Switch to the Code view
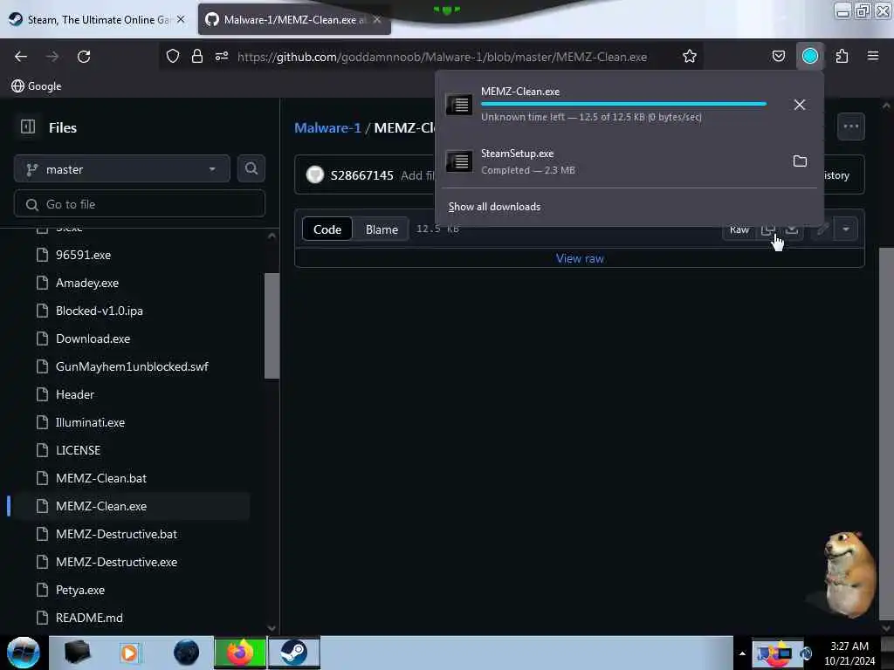 tap(327, 229)
